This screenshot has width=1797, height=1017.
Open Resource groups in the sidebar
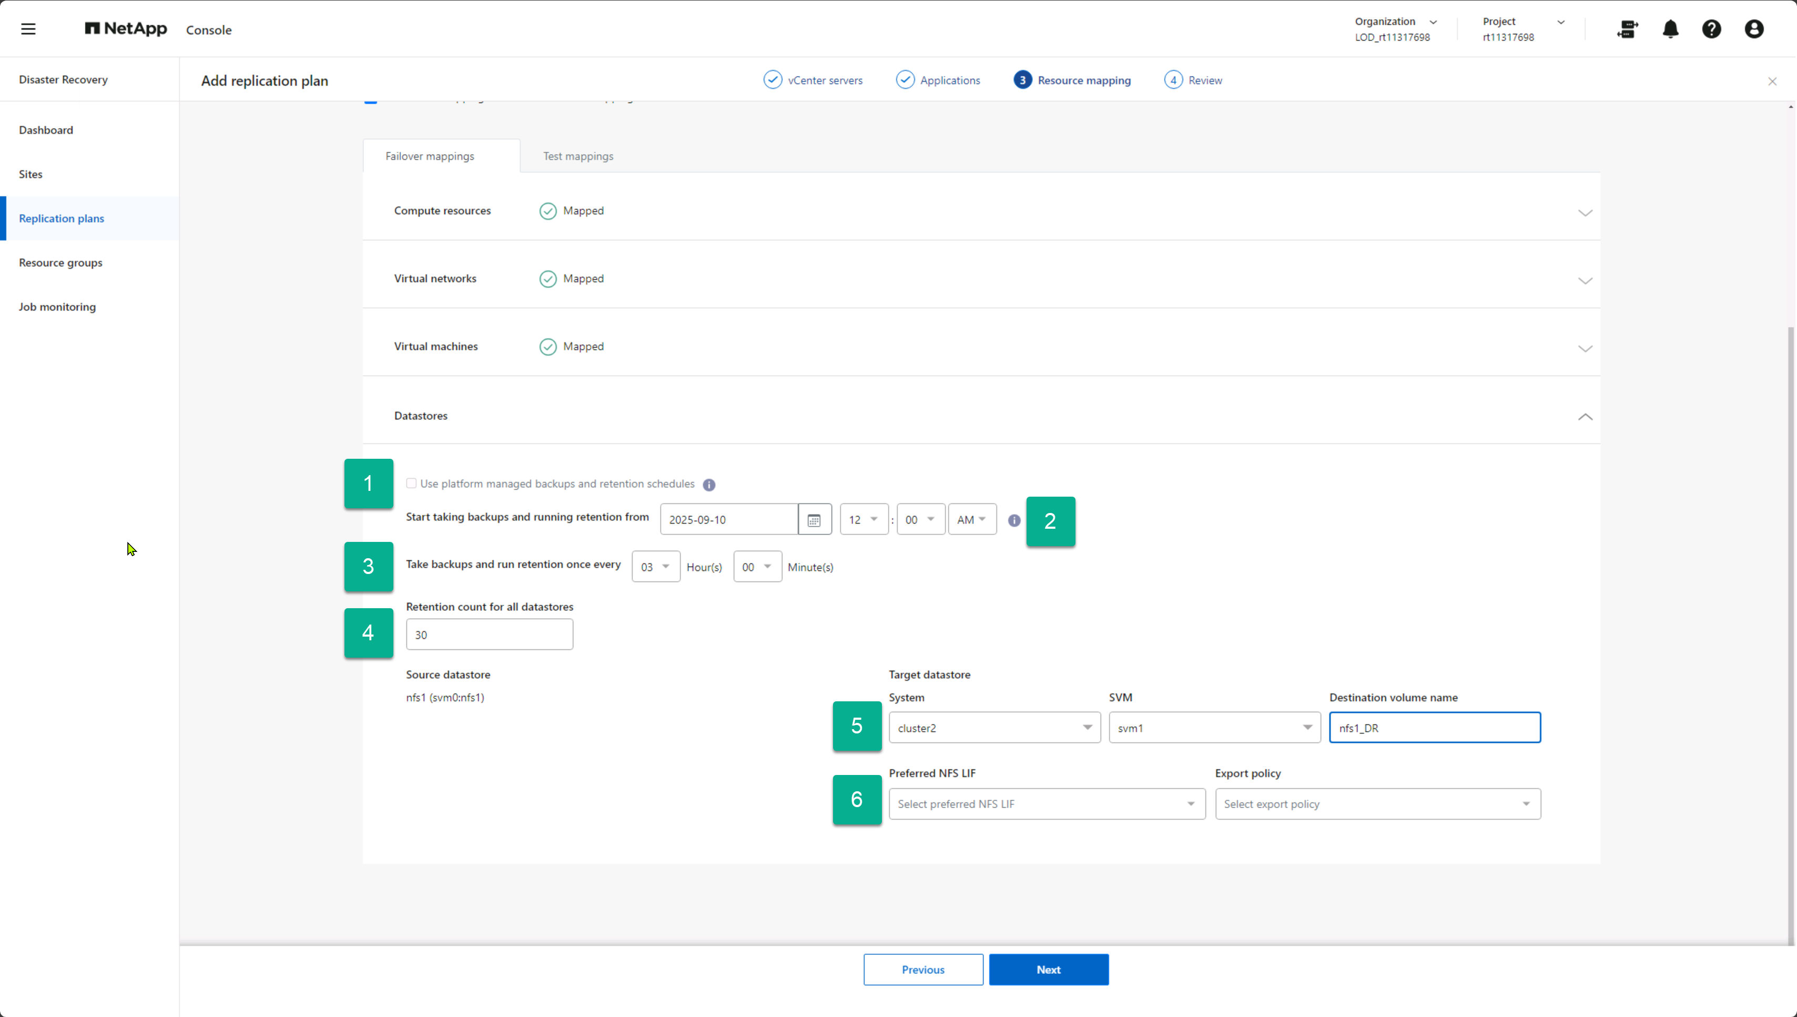(x=60, y=263)
